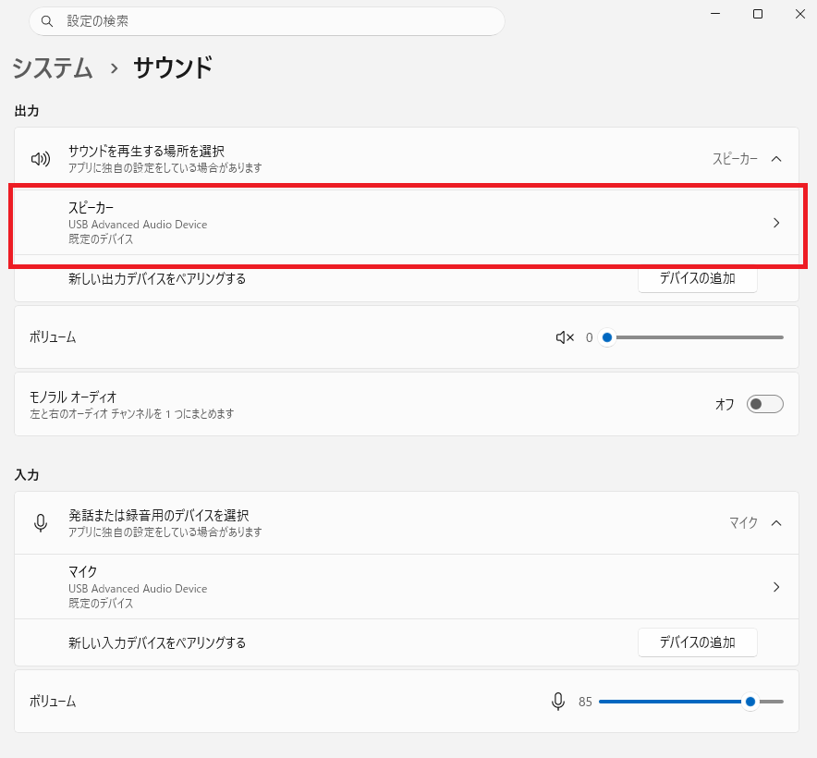Mute the microphone using the input volume icon

[557, 702]
